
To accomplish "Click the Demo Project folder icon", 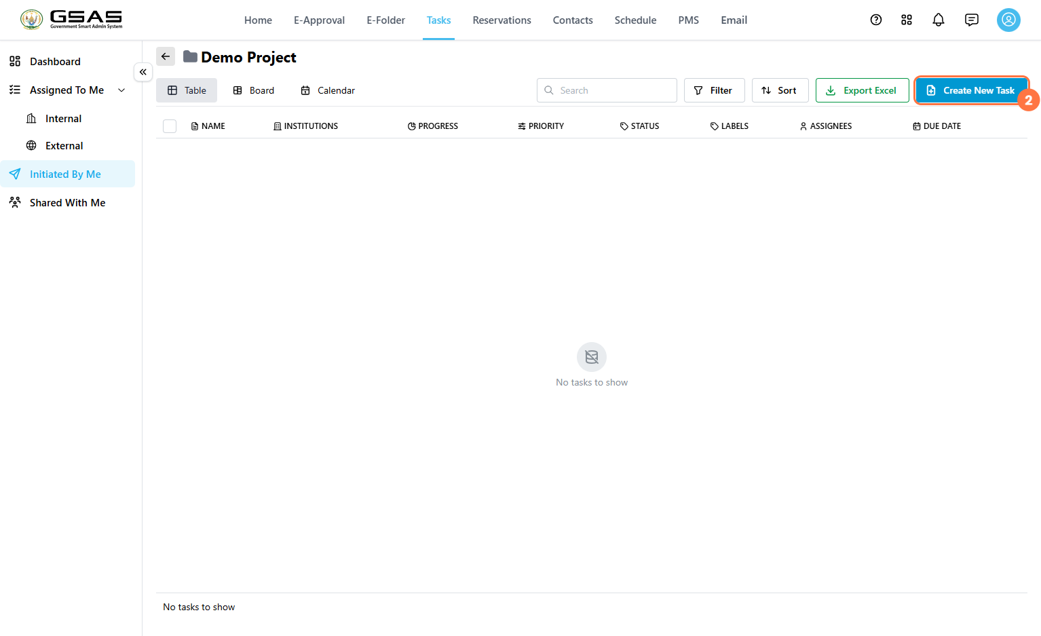I will pyautogui.click(x=190, y=57).
